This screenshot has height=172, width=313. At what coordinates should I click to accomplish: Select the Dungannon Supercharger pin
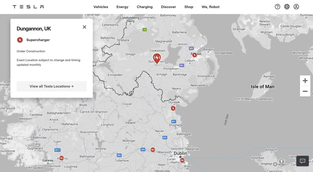[x=157, y=58]
